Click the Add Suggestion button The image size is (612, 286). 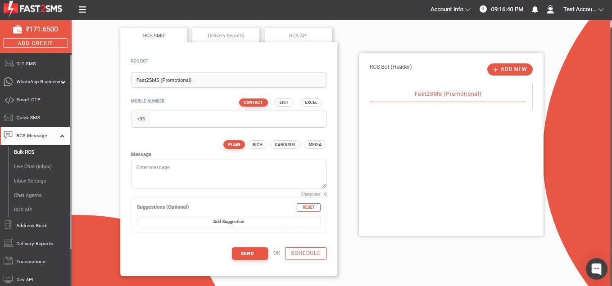point(229,222)
